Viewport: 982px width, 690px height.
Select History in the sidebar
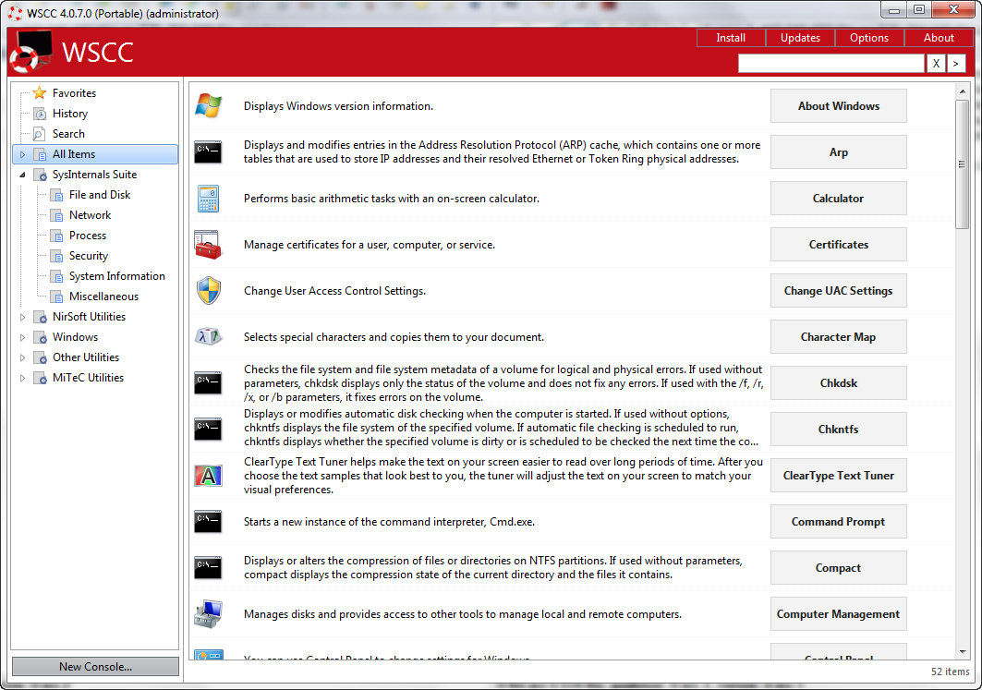tap(70, 114)
